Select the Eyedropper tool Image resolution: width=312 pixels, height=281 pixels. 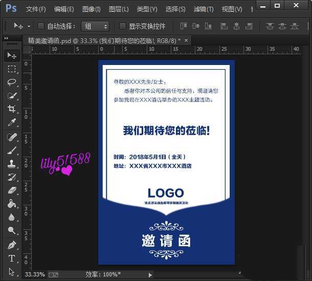[12, 122]
